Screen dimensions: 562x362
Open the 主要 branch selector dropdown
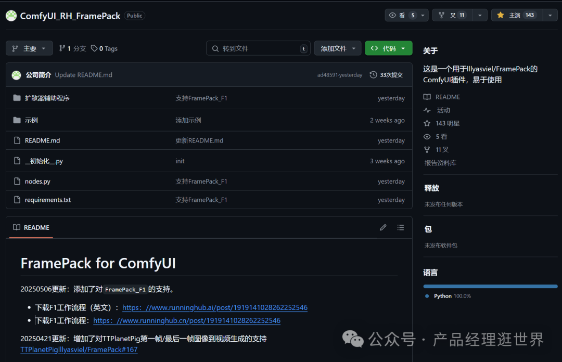29,48
